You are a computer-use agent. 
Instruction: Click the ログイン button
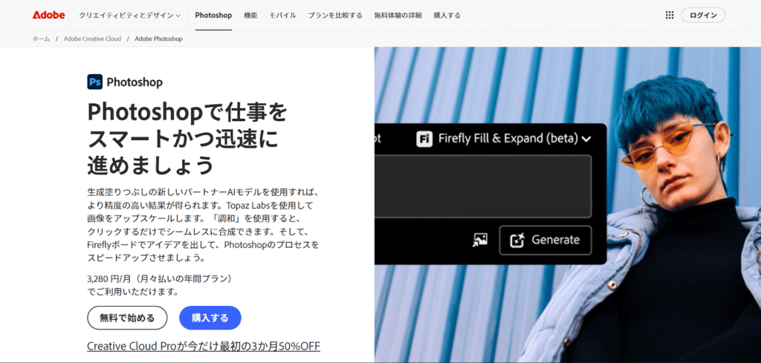point(703,15)
